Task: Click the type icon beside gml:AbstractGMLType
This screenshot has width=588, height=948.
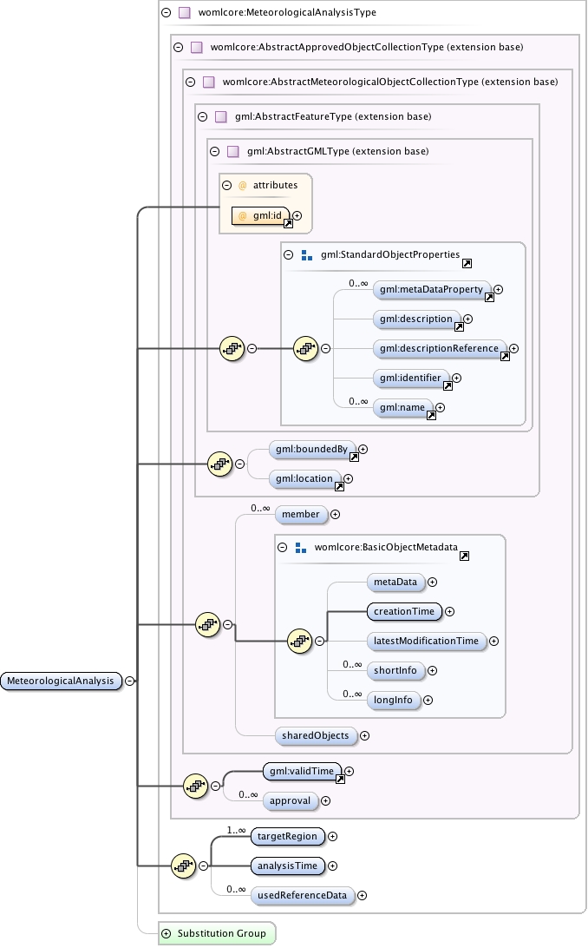Action: pos(233,151)
